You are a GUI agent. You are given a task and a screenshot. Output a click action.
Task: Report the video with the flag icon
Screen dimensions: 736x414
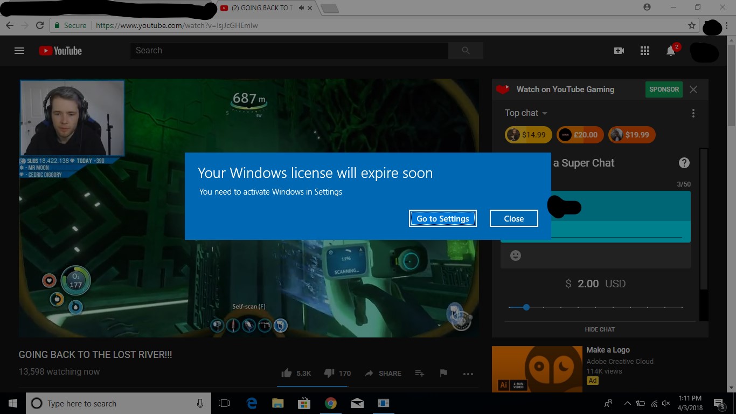(443, 373)
